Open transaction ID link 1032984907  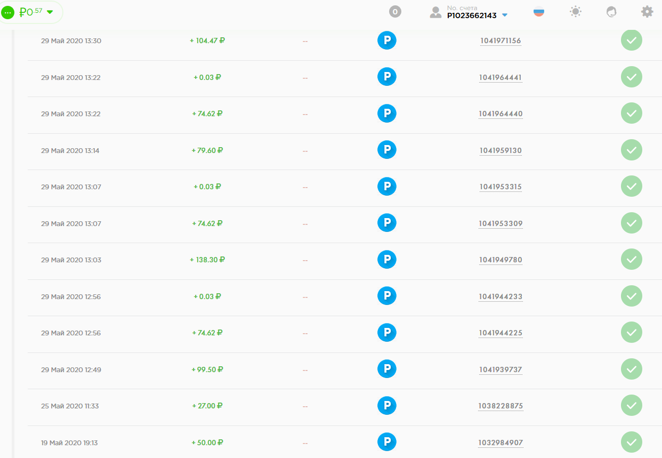500,443
